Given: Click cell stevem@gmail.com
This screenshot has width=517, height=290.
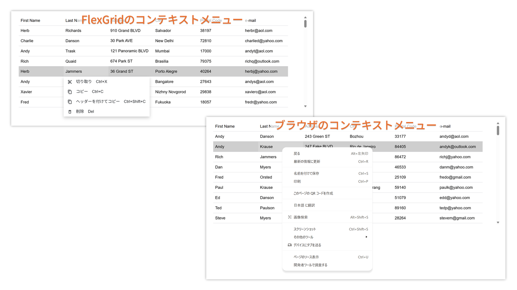Looking at the screenshot, I should click(x=457, y=218).
